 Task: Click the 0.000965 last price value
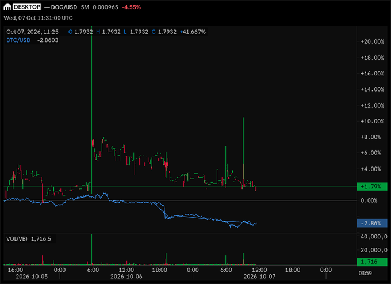click(105, 7)
